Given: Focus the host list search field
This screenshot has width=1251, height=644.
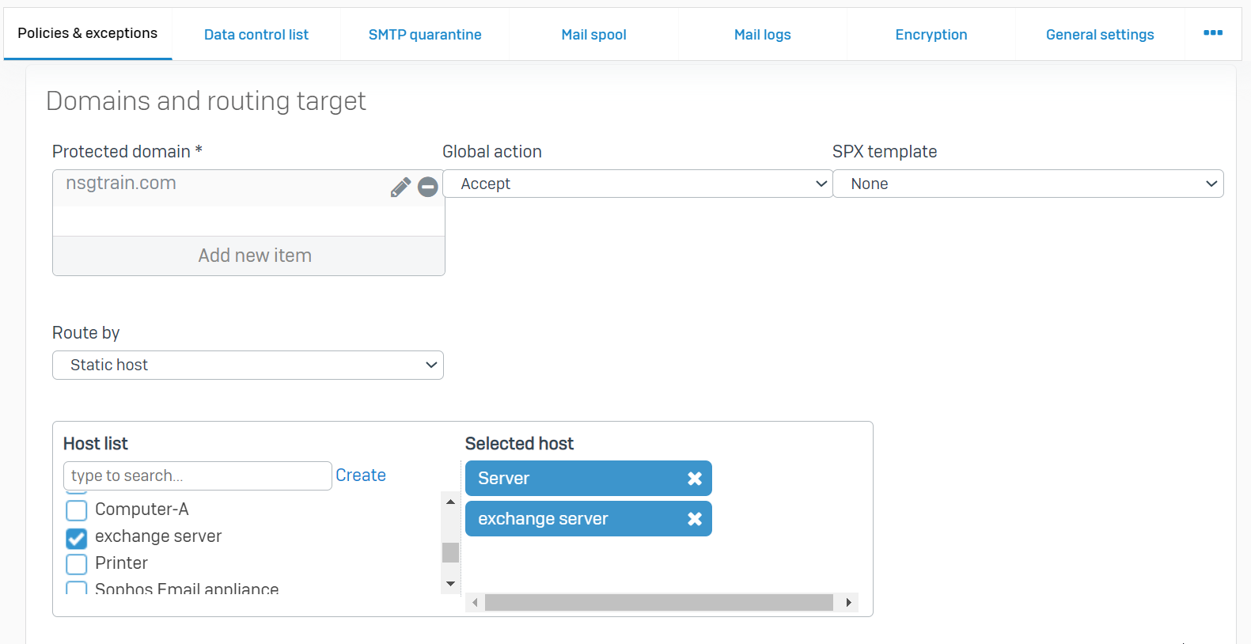Looking at the screenshot, I should click(x=197, y=475).
